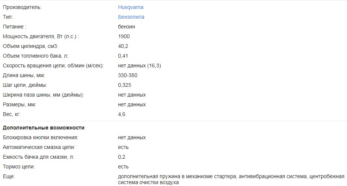The height and width of the screenshot is (186, 347).
Task: Click the chain pitch value 0,325
Action: pyautogui.click(x=125, y=85)
